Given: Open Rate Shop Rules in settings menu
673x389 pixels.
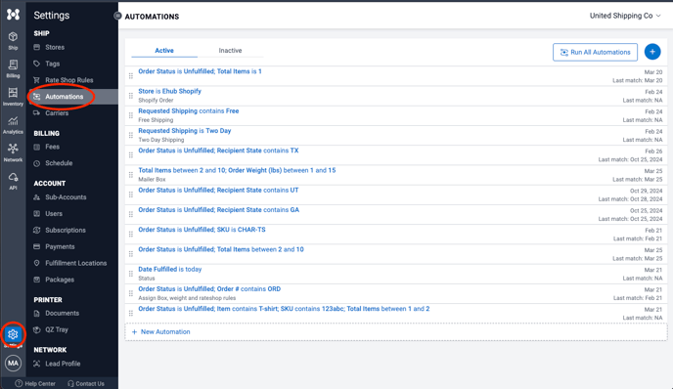Looking at the screenshot, I should click(x=68, y=80).
